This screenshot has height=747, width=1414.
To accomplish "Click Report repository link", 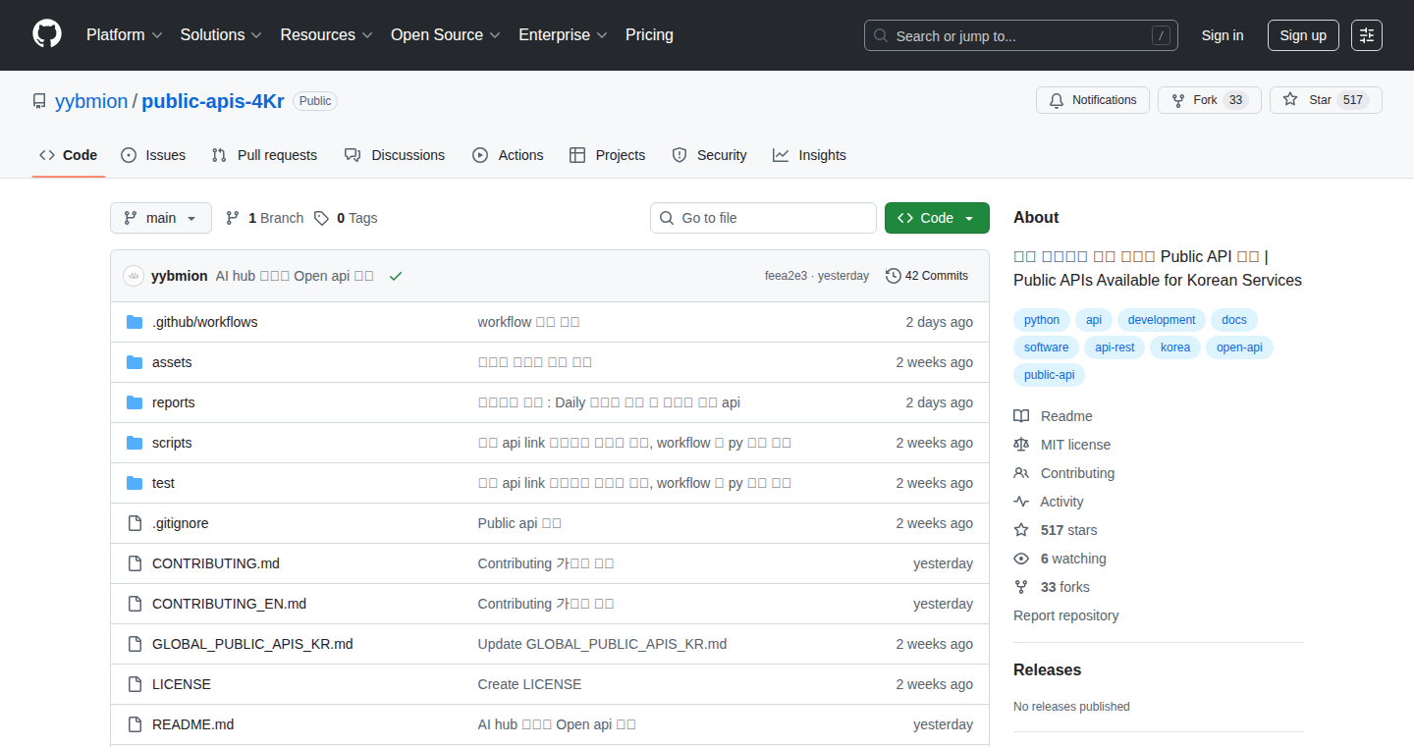I will (1066, 615).
